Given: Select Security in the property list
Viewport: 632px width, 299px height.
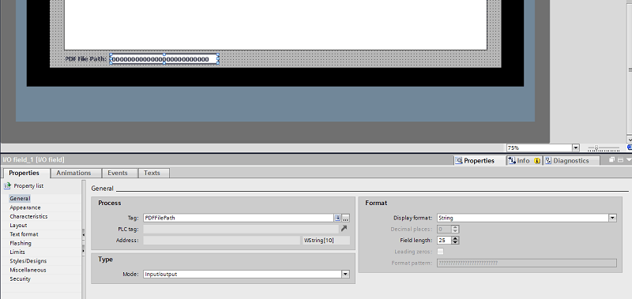Looking at the screenshot, I should 21,278.
